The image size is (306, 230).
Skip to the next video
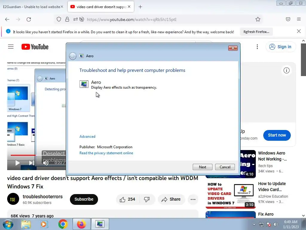point(31,163)
